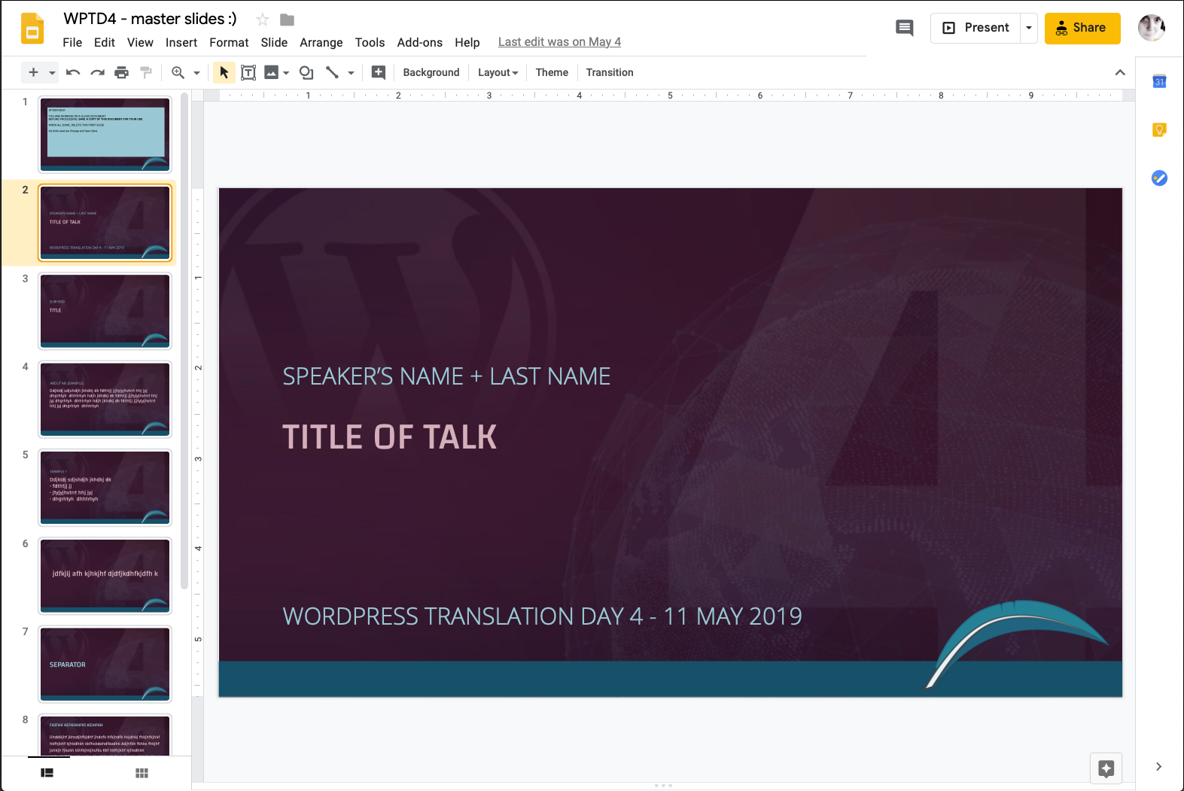This screenshot has height=791, width=1184.
Task: Open the Layout dropdown
Action: click(498, 72)
